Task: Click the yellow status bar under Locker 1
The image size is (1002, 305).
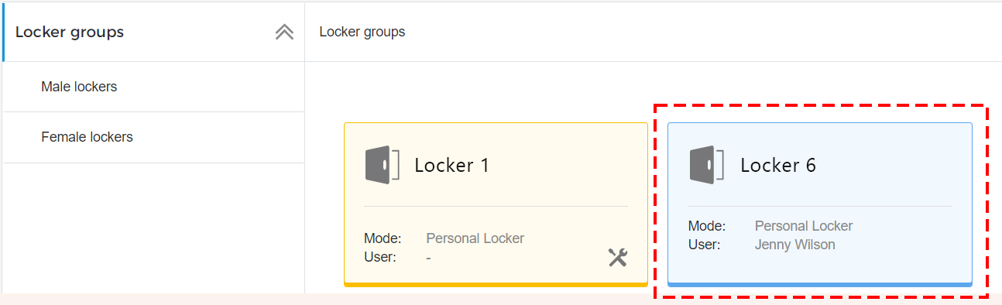Action: tap(496, 284)
